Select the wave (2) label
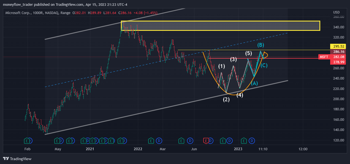This screenshot has width=350, height=164. click(226, 100)
